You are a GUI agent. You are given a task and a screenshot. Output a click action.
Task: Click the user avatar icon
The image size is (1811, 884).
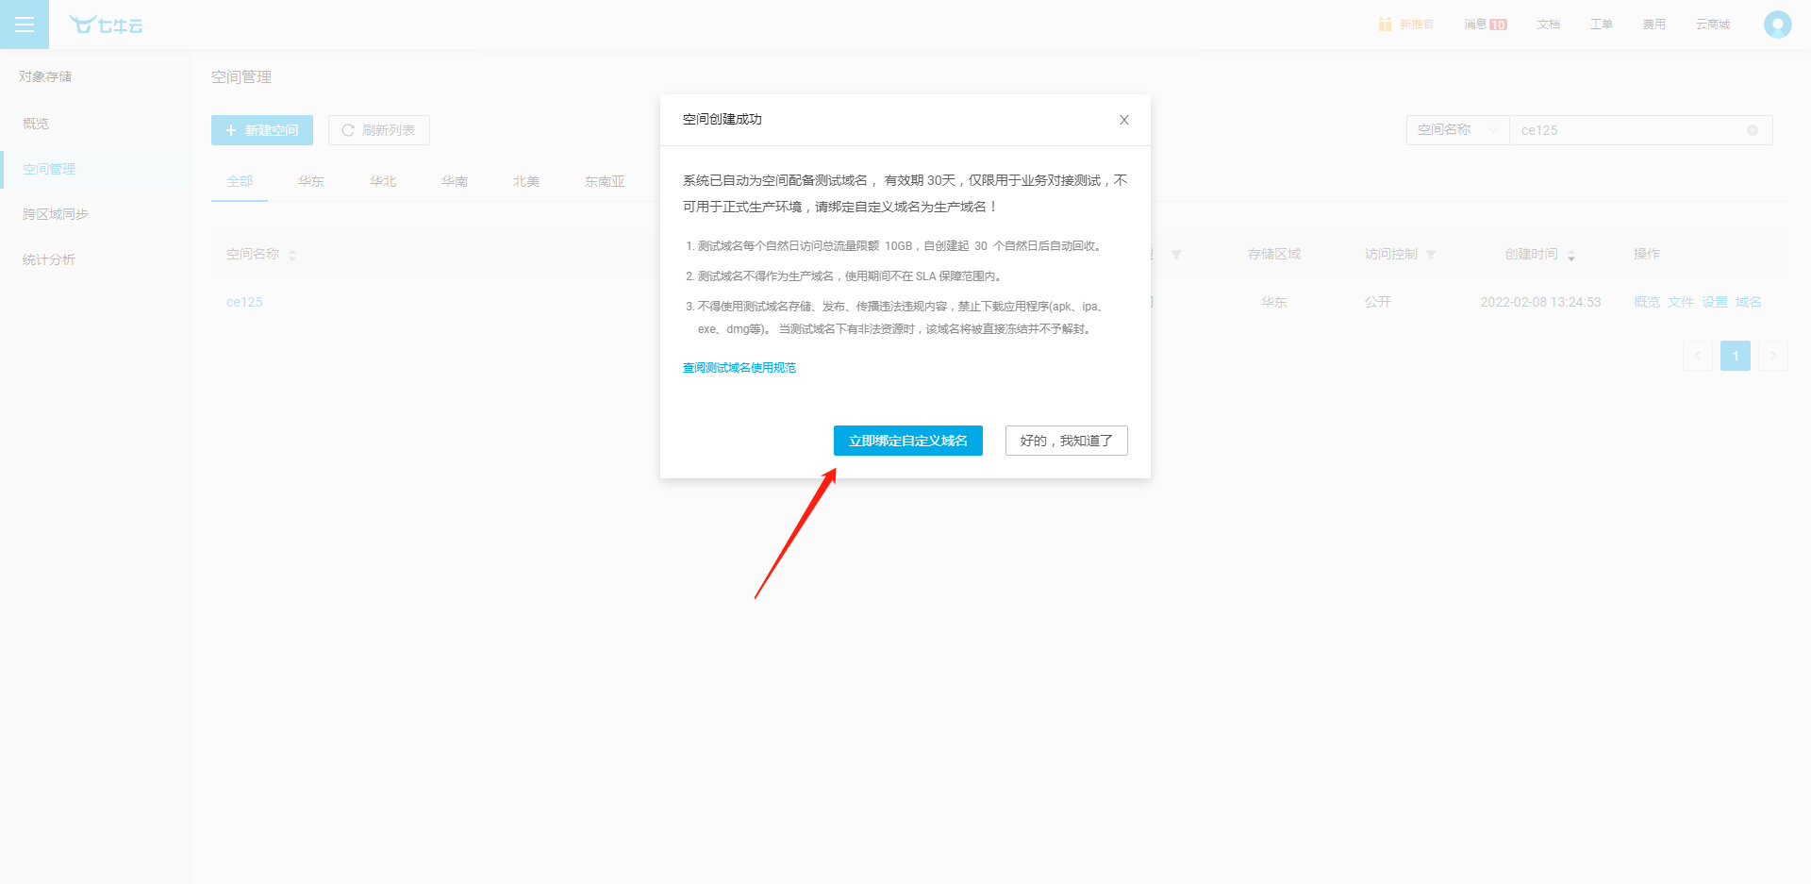point(1777,25)
